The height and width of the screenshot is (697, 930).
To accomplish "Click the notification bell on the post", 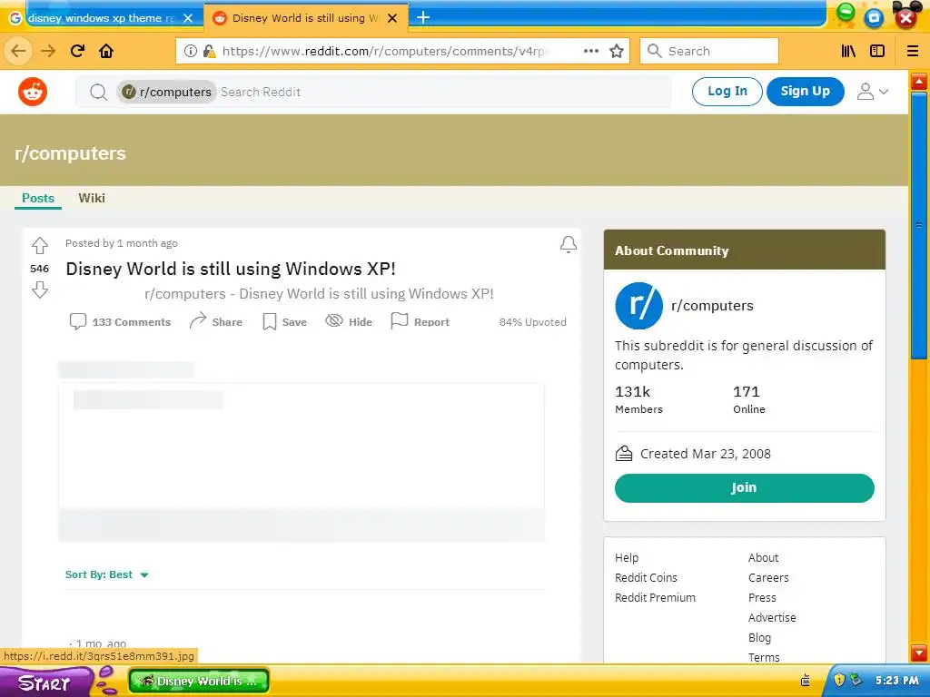I will coord(569,244).
